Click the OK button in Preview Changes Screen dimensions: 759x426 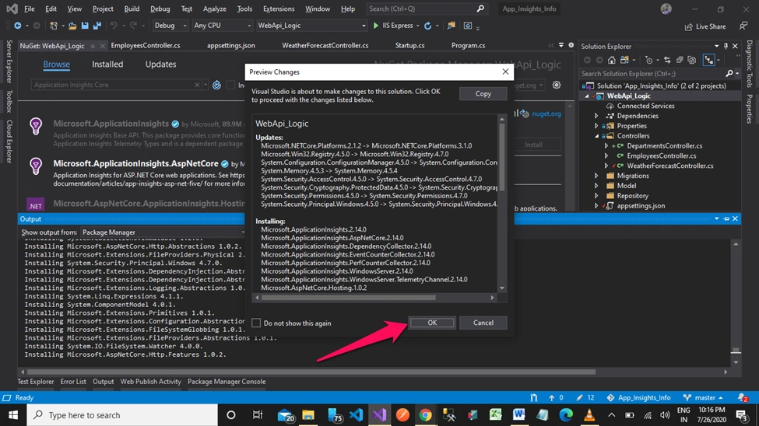click(x=432, y=323)
